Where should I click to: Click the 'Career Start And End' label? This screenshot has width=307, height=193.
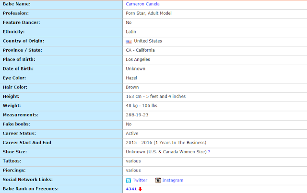pyautogui.click(x=27, y=143)
